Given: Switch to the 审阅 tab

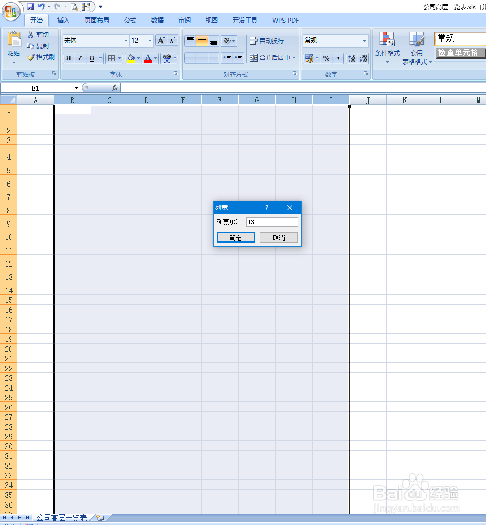Looking at the screenshot, I should pyautogui.click(x=185, y=21).
